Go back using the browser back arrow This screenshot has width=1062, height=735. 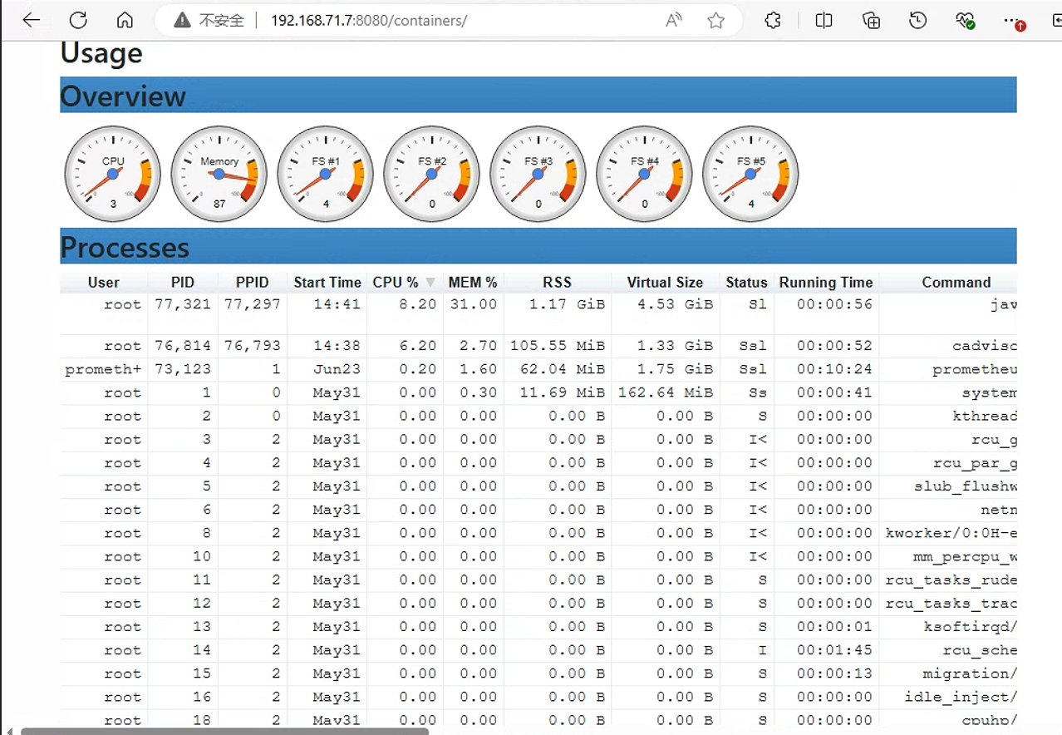click(32, 21)
